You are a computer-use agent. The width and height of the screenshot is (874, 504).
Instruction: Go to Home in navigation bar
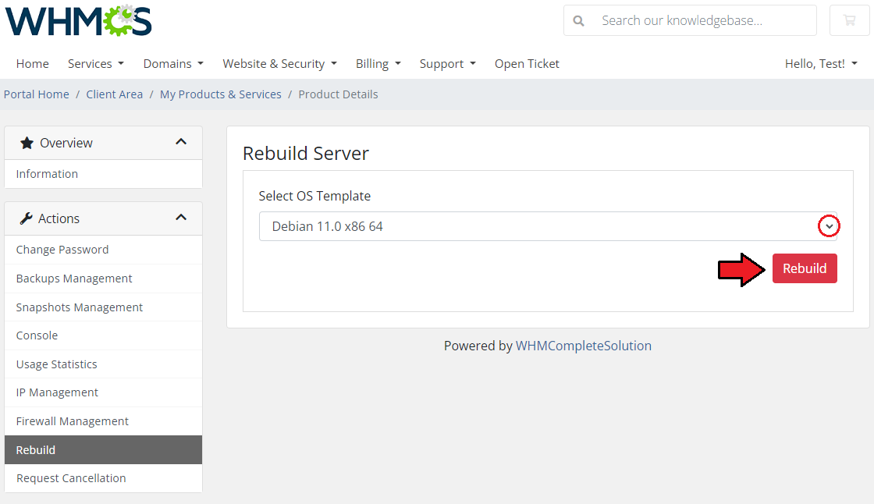[32, 63]
